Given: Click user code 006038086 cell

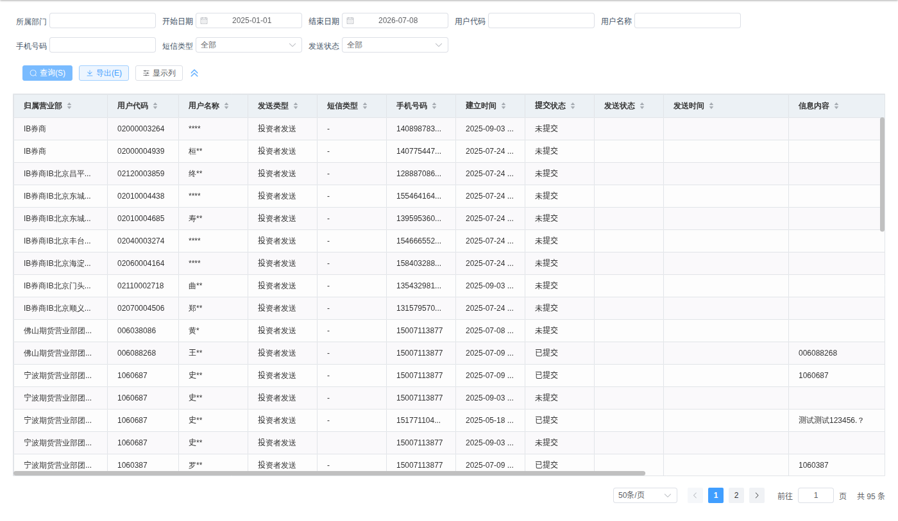Looking at the screenshot, I should point(143,331).
